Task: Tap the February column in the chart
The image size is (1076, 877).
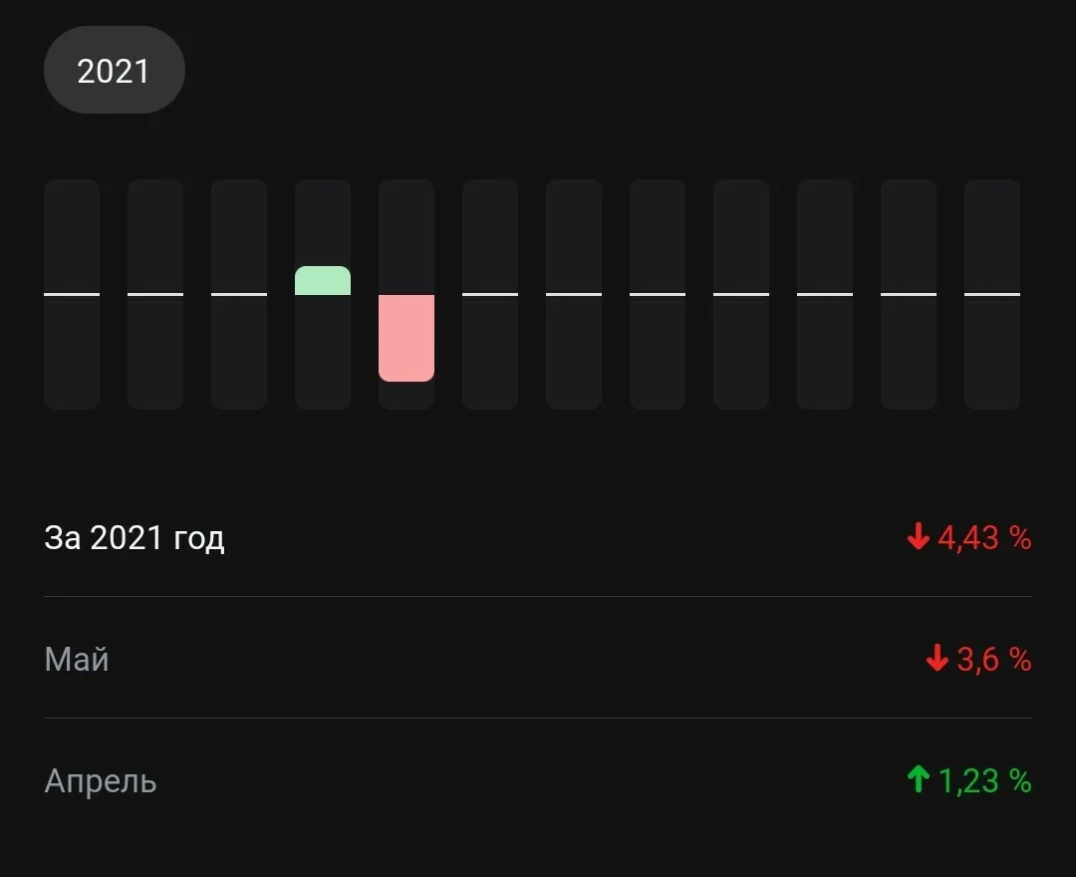Action: coord(155,294)
